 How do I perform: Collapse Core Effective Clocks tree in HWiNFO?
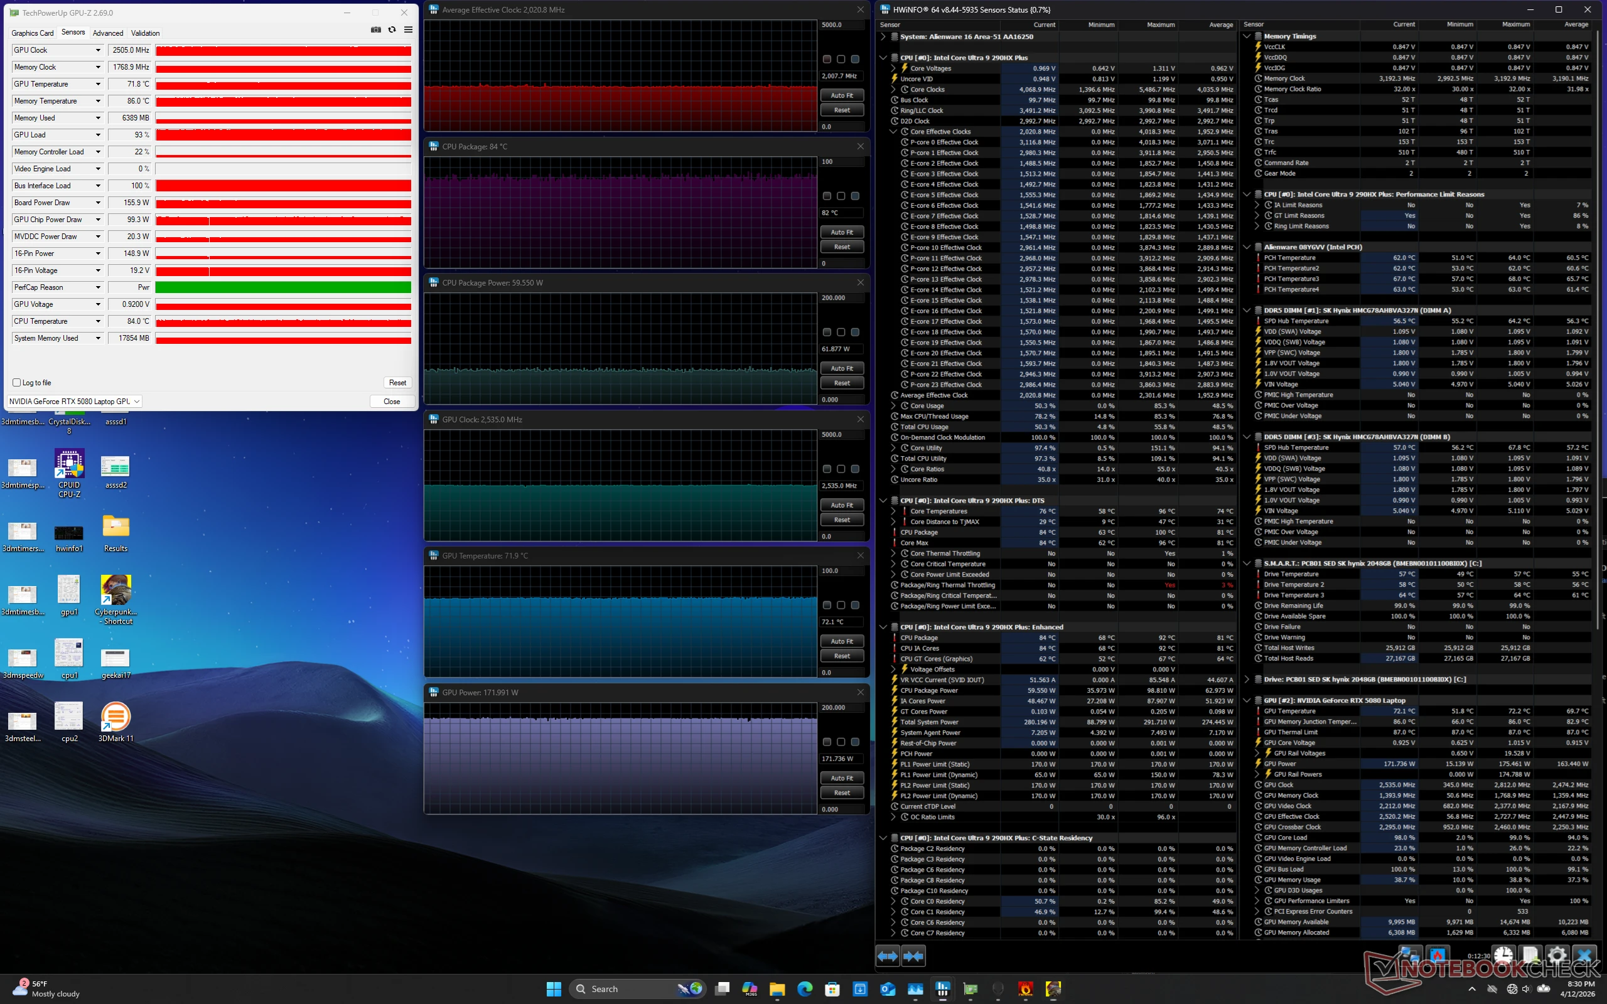(x=893, y=132)
